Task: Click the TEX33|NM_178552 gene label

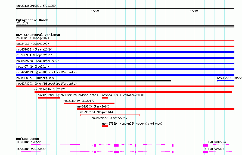Action: click(29, 142)
